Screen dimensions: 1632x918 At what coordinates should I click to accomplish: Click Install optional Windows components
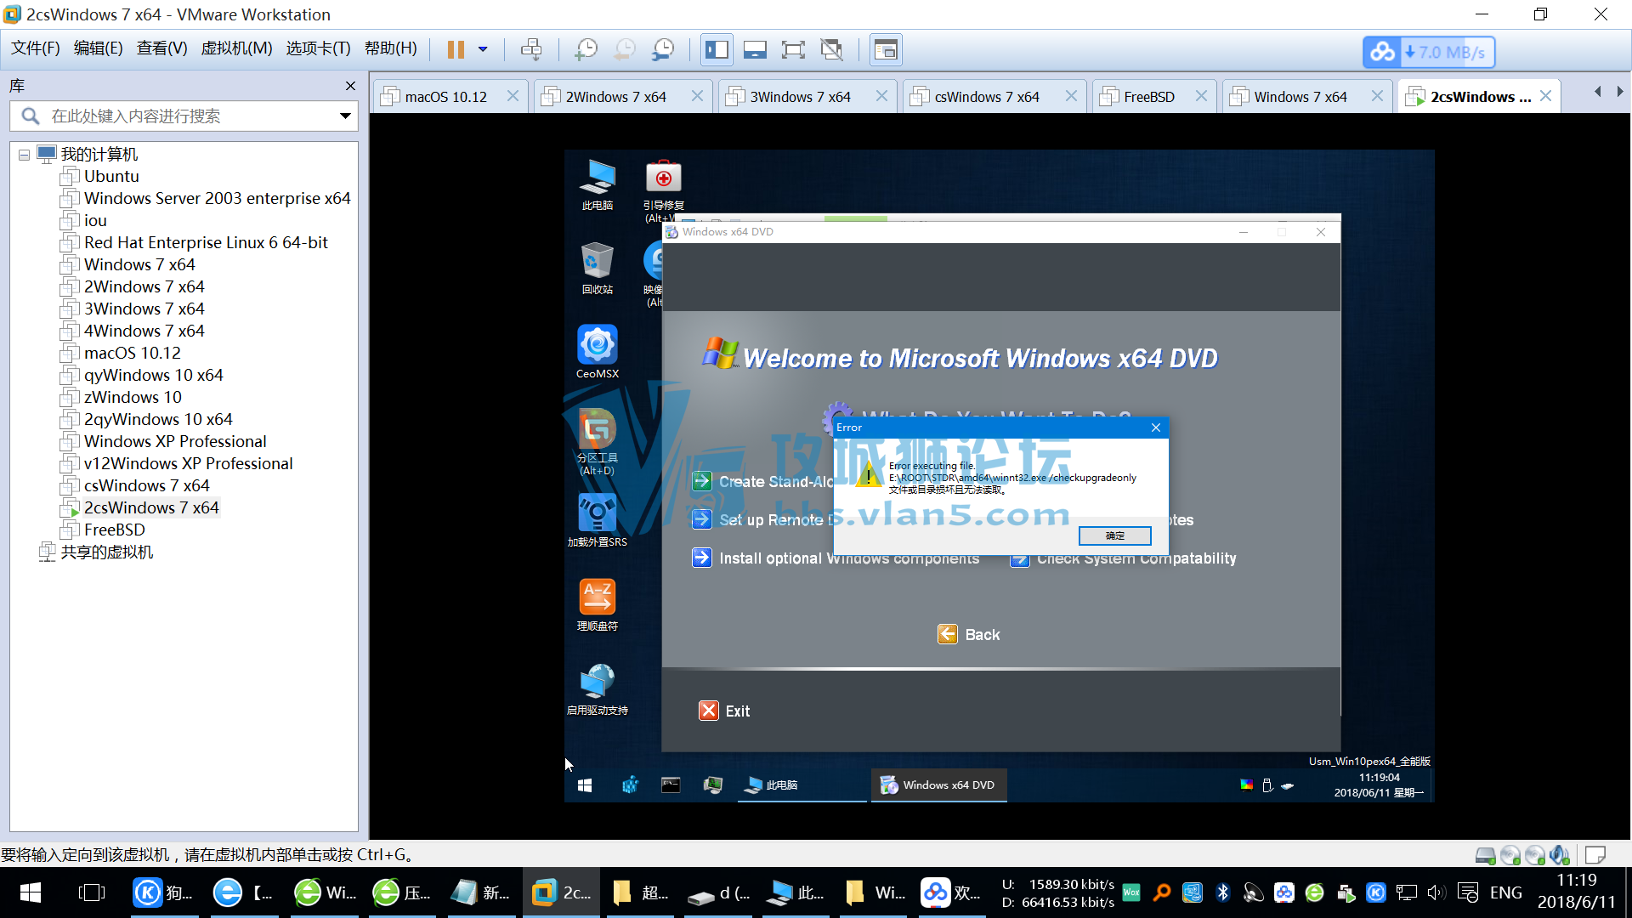pos(848,558)
